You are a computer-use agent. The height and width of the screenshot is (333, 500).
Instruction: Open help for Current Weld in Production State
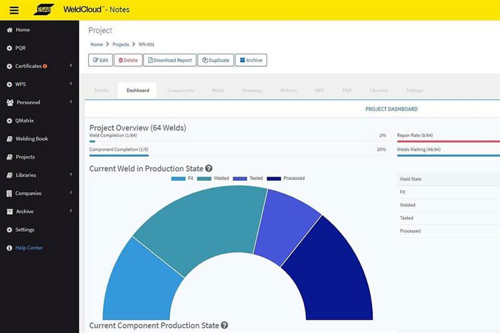(209, 168)
